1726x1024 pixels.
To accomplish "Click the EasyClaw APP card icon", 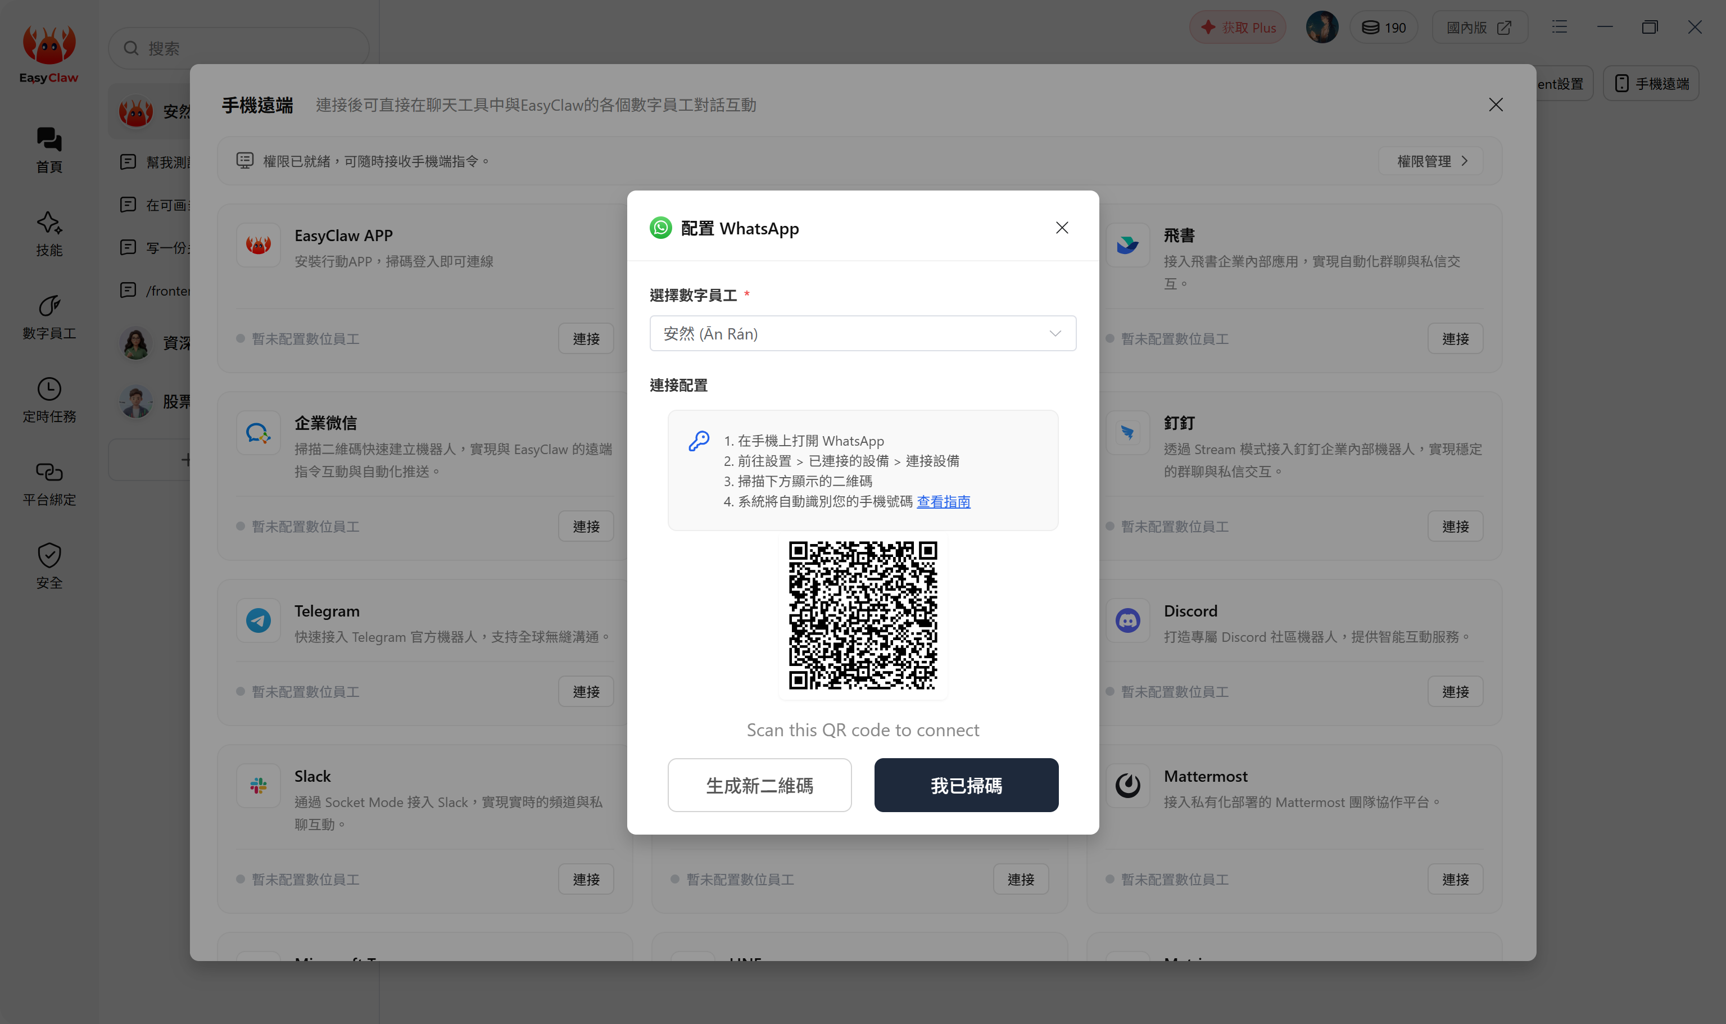I will (x=259, y=245).
